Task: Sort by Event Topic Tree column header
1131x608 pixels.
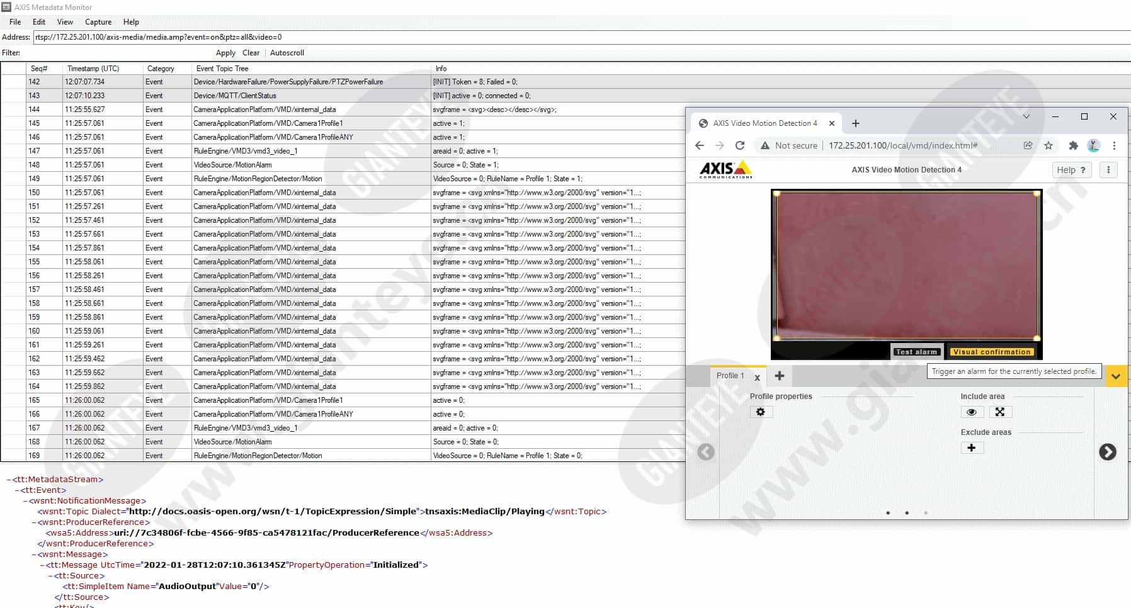Action: (222, 69)
